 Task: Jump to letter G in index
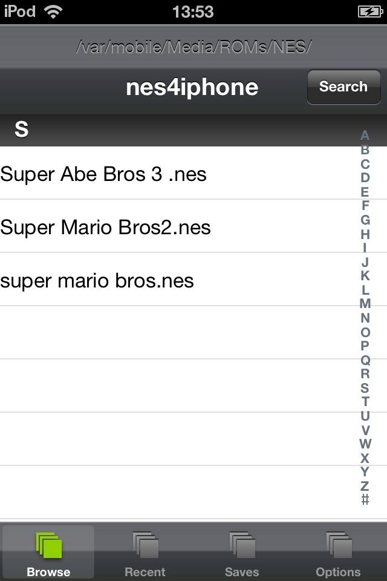(365, 220)
